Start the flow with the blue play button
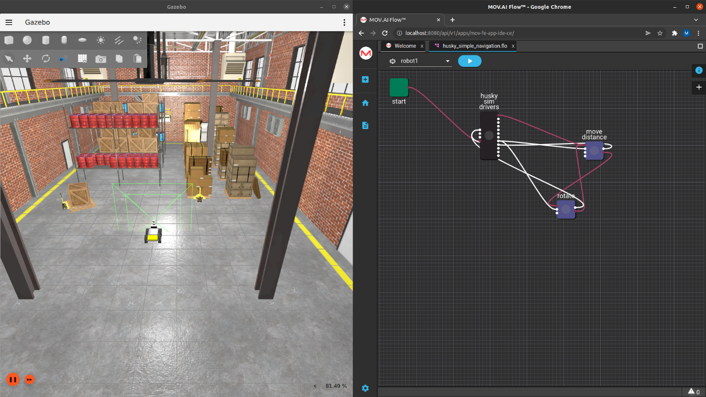706x397 pixels. pyautogui.click(x=470, y=61)
